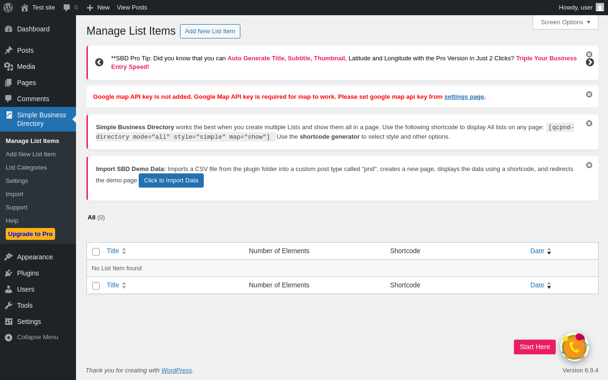Viewport: 608px width, 380px height.
Task: Open the Help submenu
Action: click(x=12, y=221)
